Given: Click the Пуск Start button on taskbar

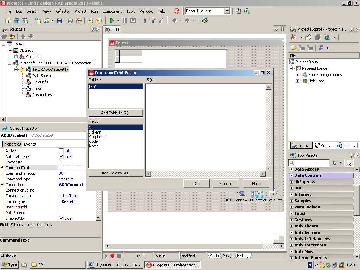Looking at the screenshot, I should [9, 265].
